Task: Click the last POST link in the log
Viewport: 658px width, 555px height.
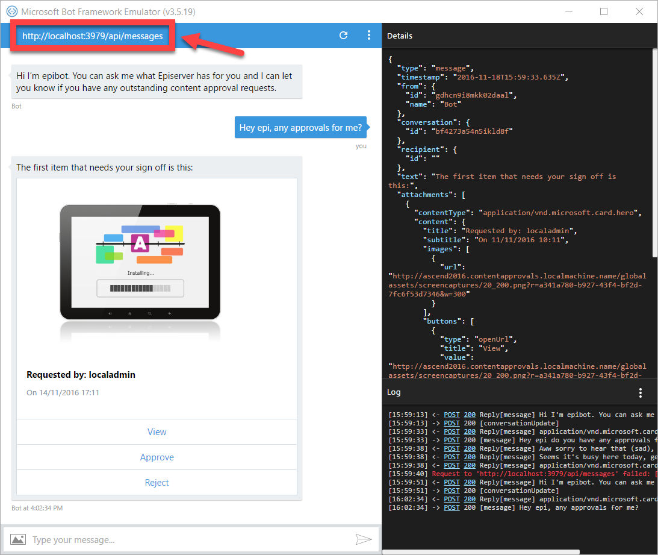Action: pos(451,507)
